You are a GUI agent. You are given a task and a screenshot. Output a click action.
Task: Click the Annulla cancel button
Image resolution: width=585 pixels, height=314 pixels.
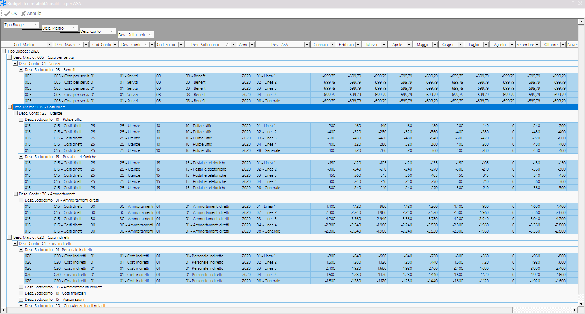(x=31, y=14)
